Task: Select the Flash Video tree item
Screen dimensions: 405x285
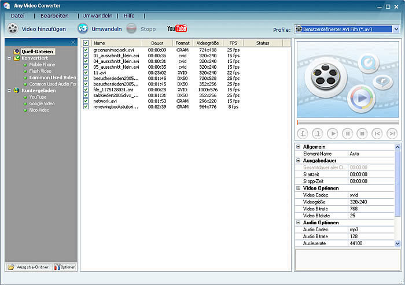Action: (40, 71)
